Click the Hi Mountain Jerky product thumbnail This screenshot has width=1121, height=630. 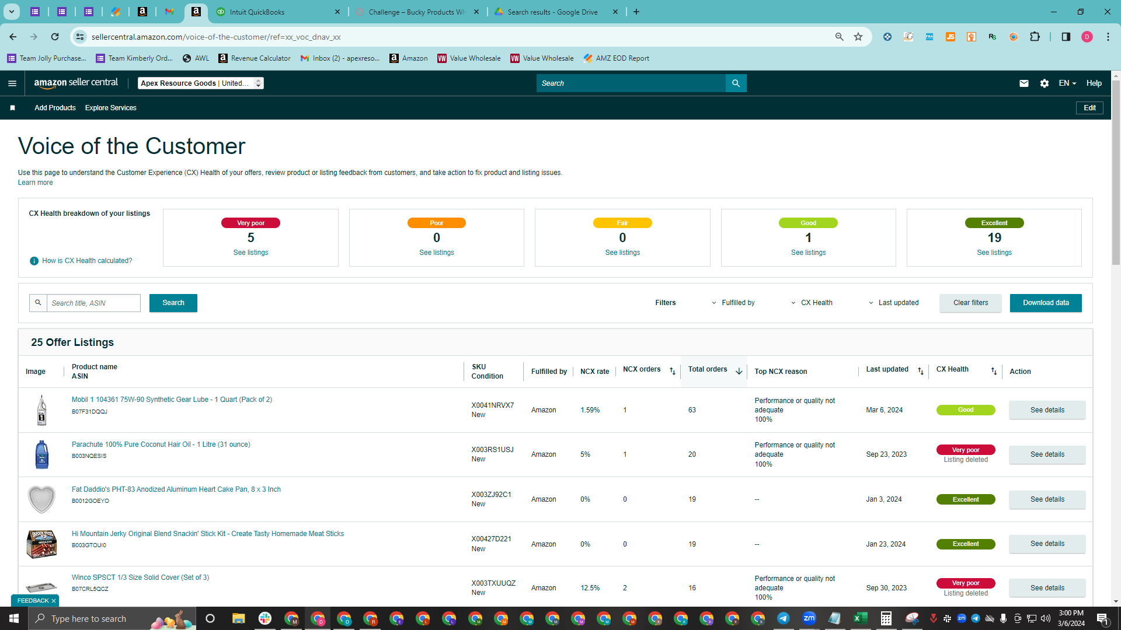click(x=41, y=544)
